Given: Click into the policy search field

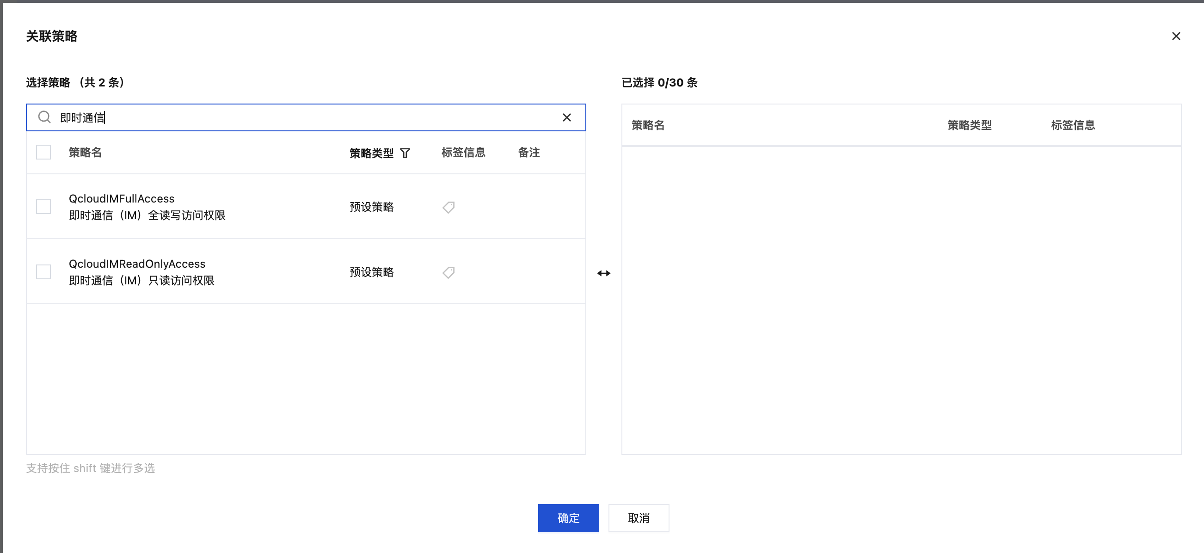Looking at the screenshot, I should pyautogui.click(x=304, y=117).
